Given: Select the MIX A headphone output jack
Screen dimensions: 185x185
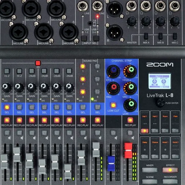Looking at the screenshot, I should (x=146, y=6).
